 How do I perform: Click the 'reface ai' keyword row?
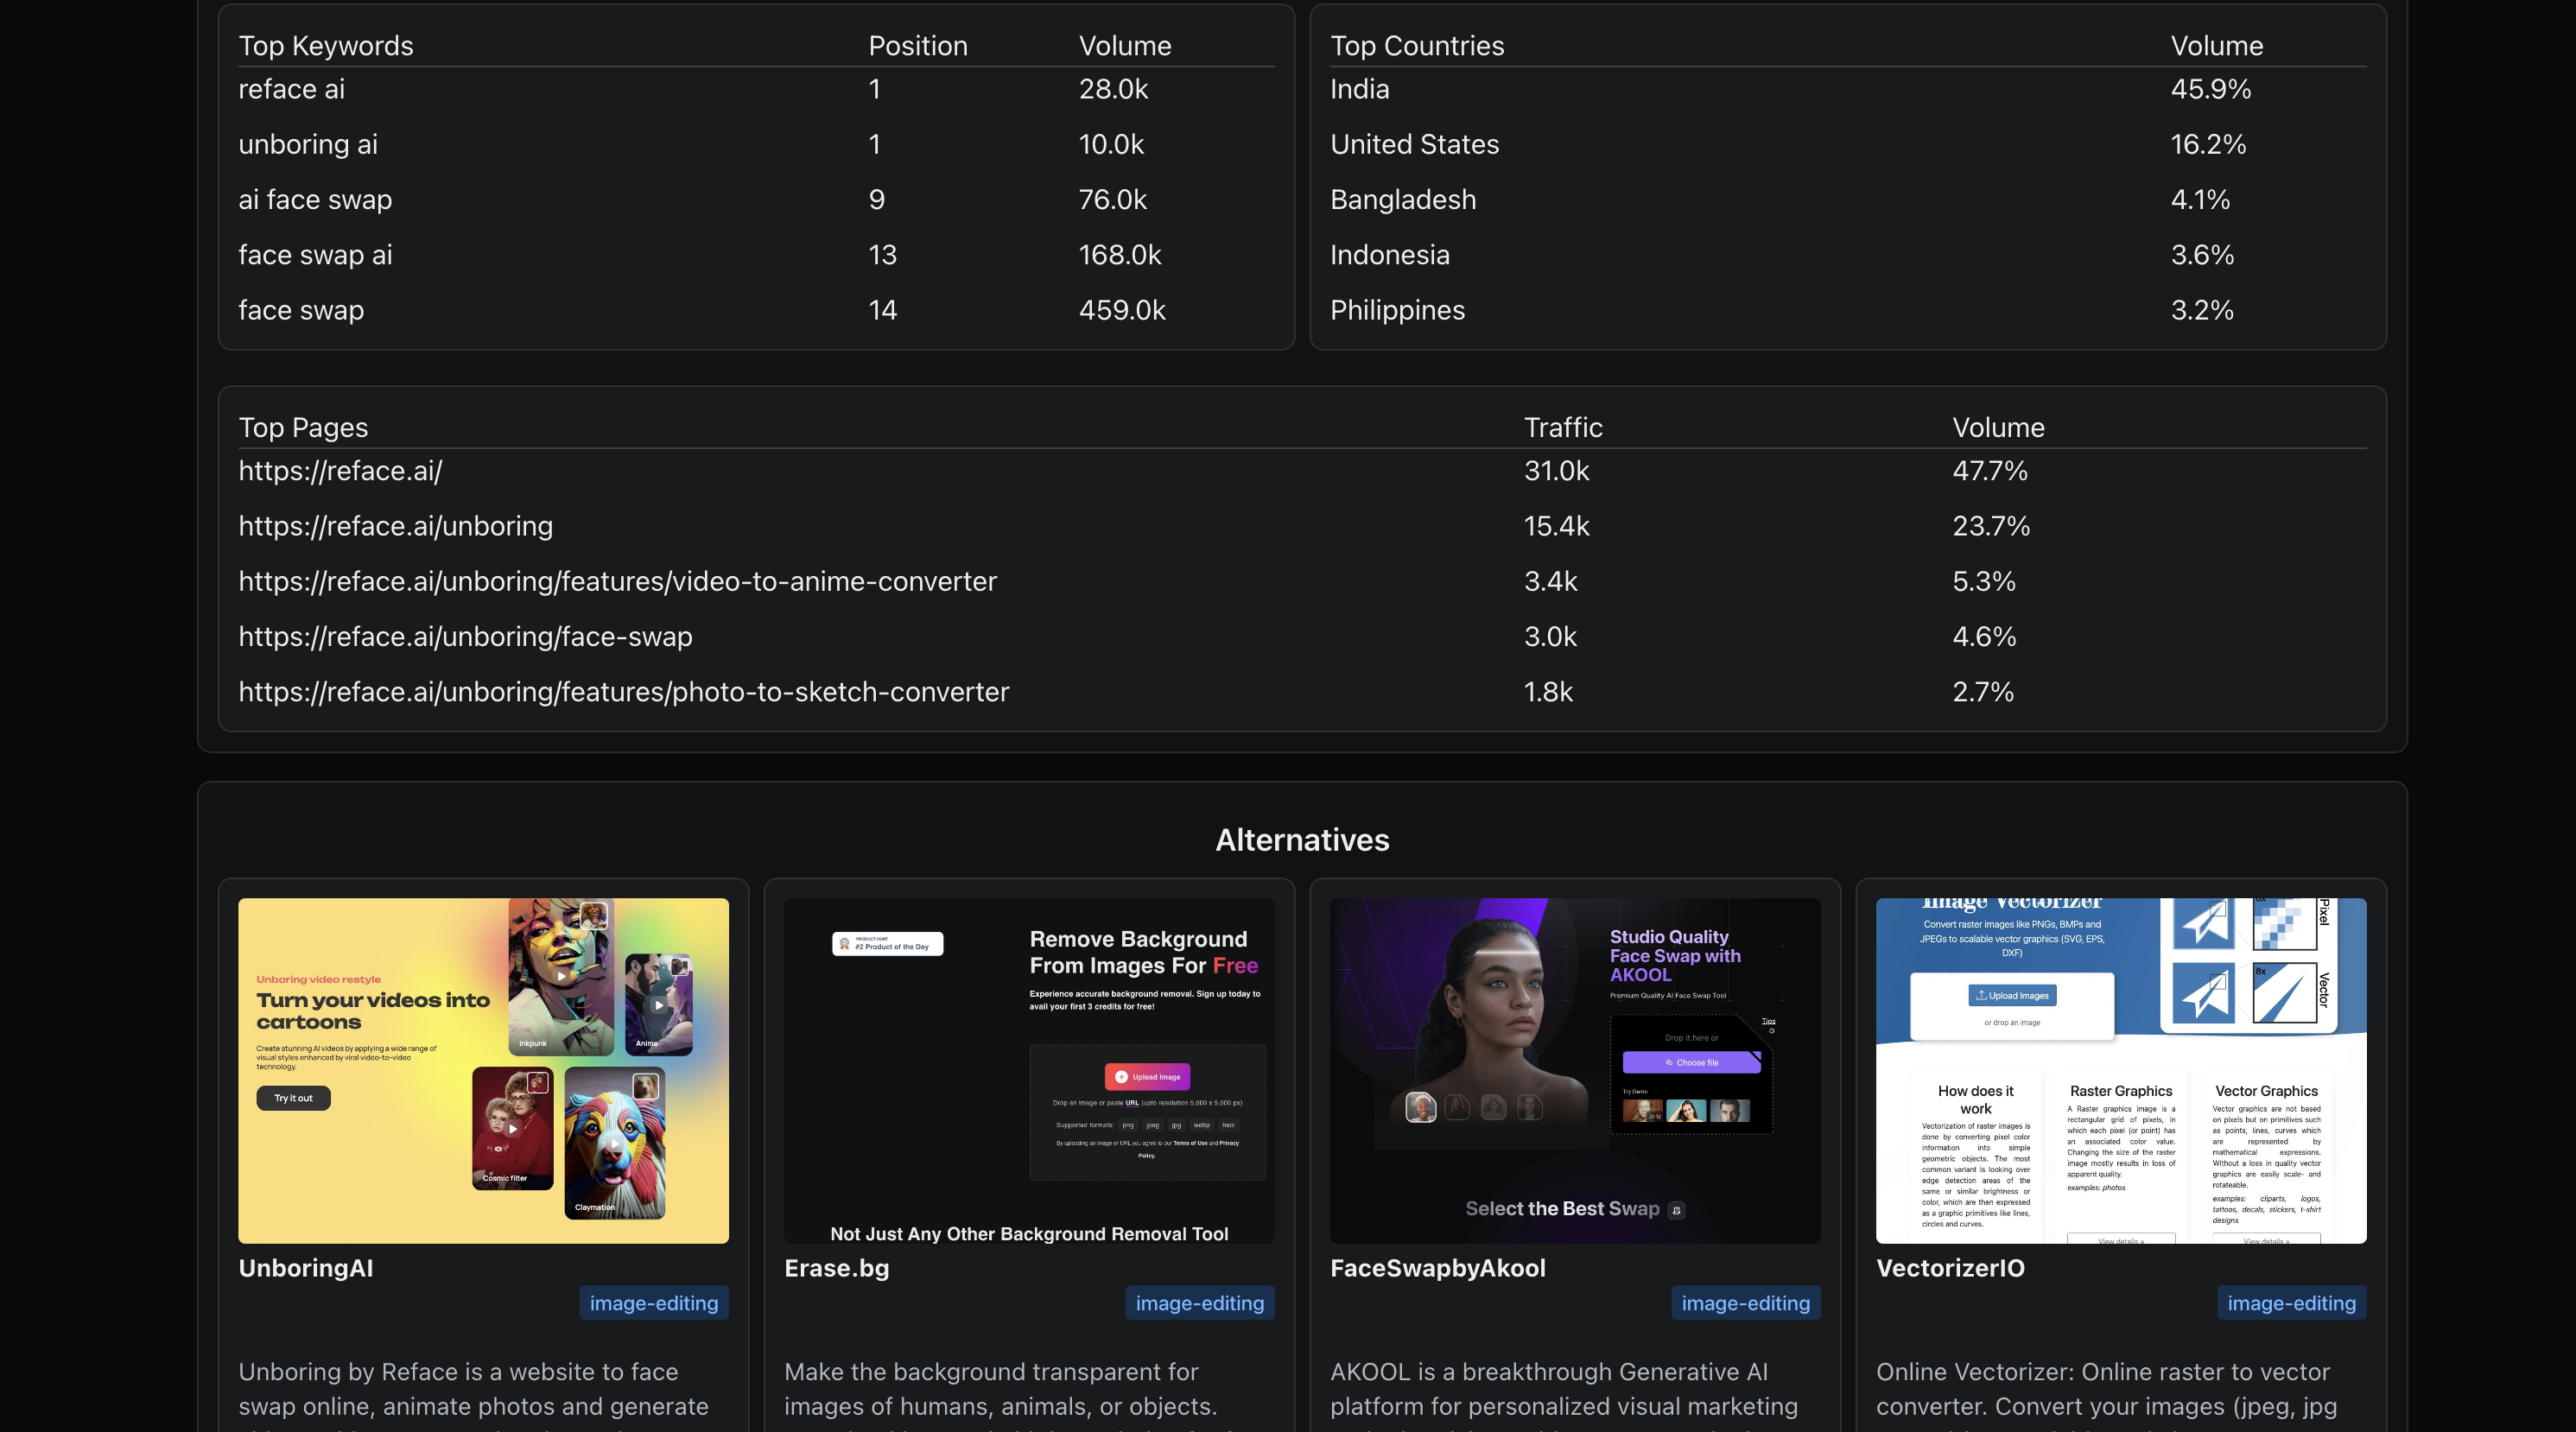(292, 89)
